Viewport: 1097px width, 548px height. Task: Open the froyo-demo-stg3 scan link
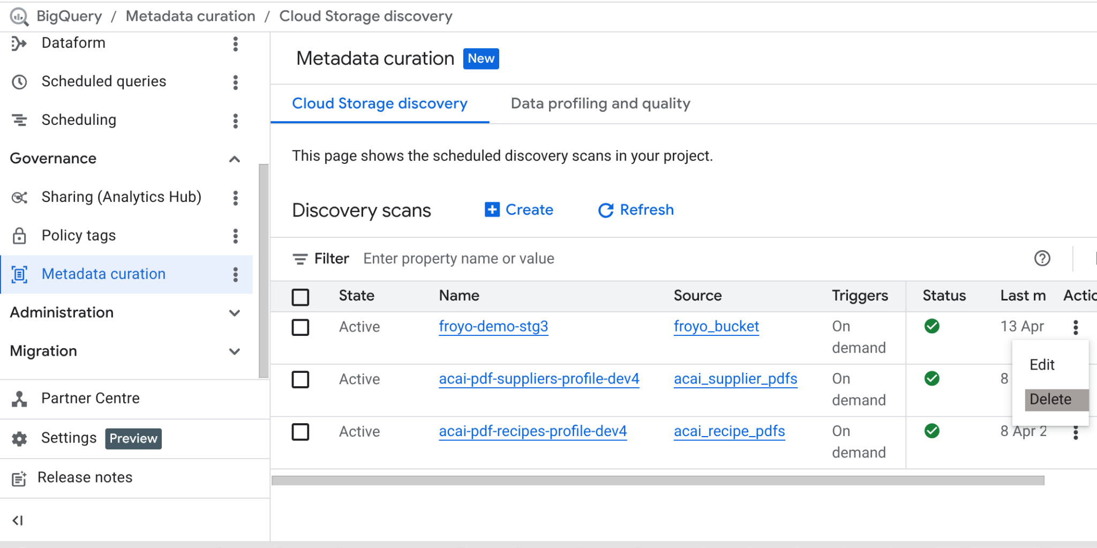493,326
